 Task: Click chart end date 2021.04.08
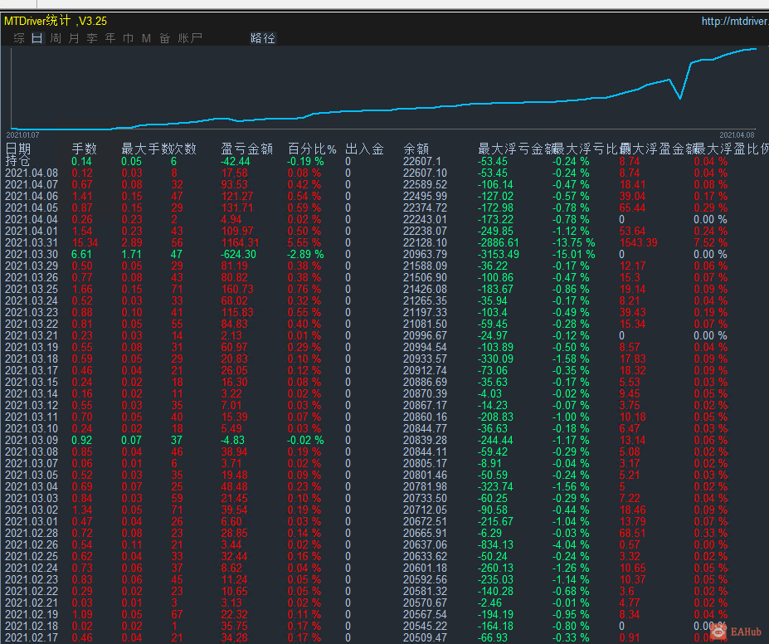click(x=737, y=135)
